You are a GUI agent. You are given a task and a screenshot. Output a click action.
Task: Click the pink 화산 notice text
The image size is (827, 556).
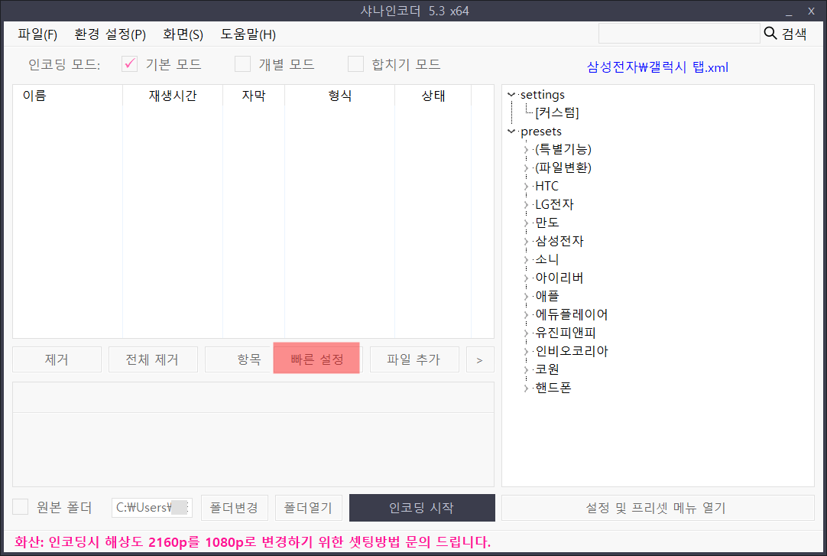pos(253,541)
